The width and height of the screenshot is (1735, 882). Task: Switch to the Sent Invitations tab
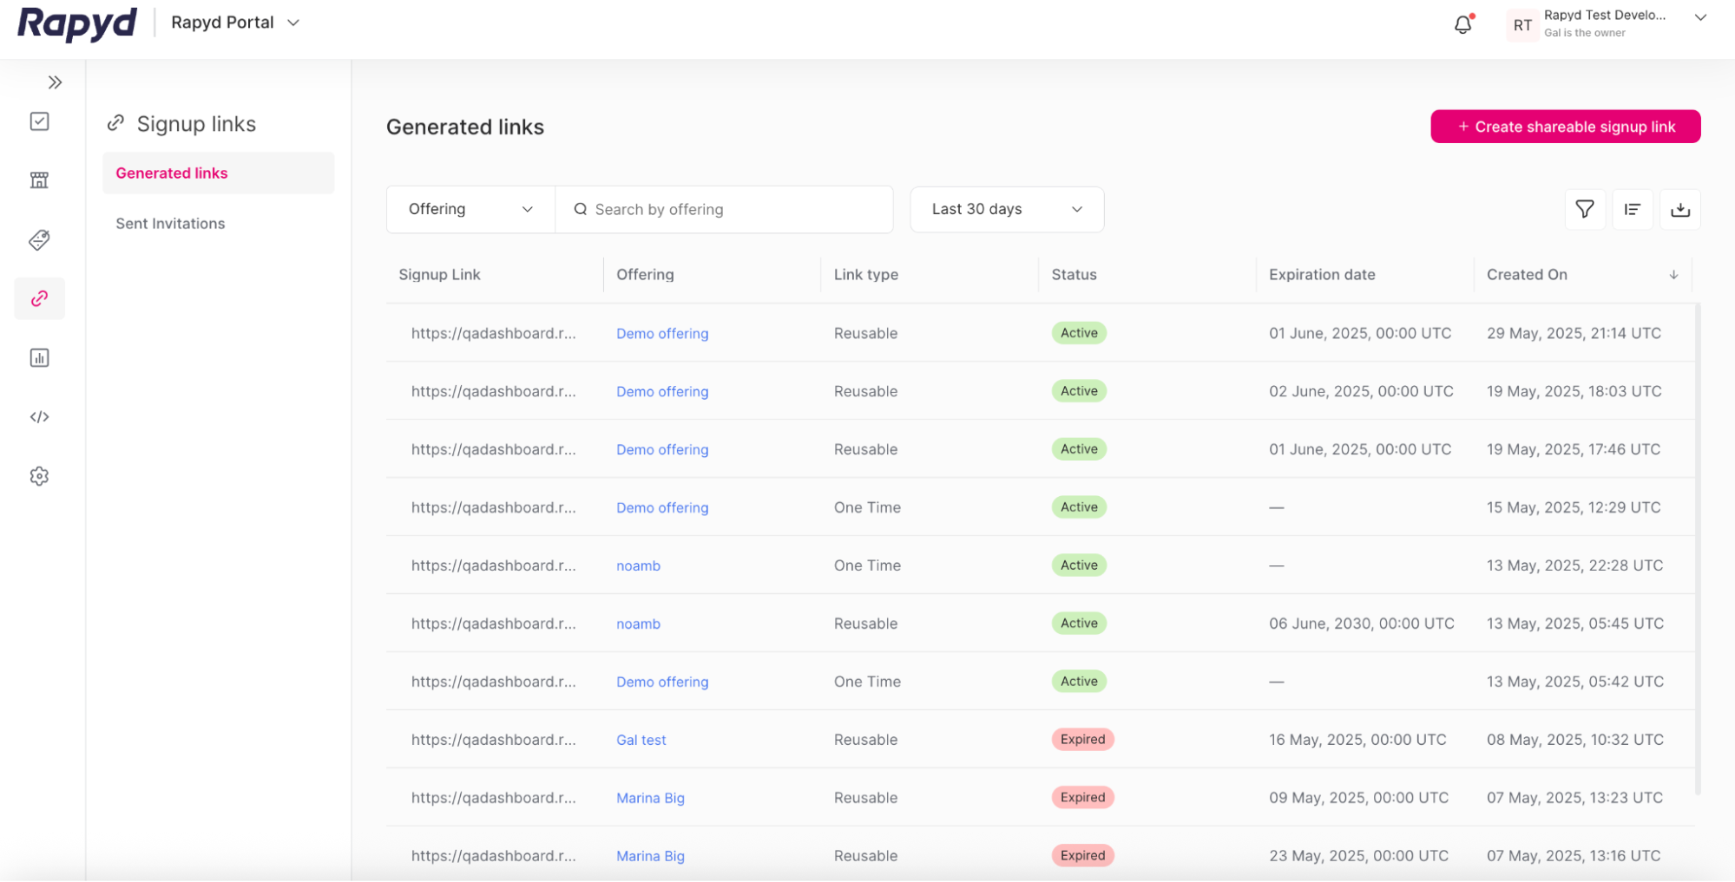click(170, 223)
